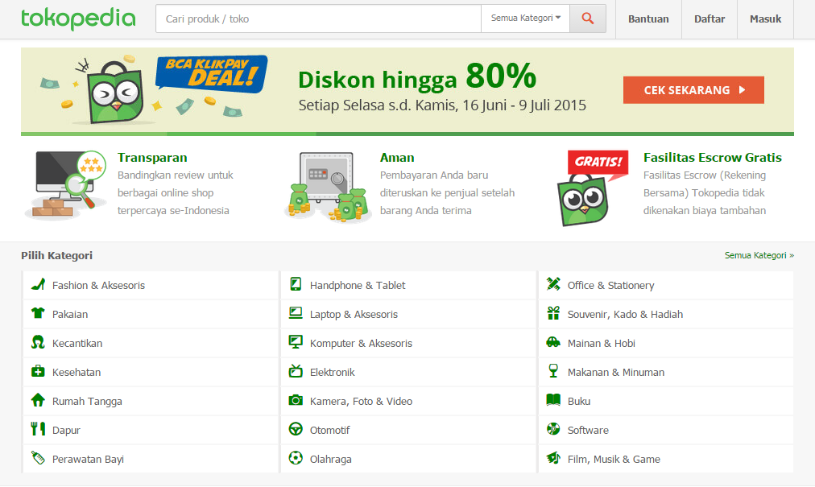The image size is (815, 487).
Task: Click the safe with money bags illustration
Action: pos(328,187)
